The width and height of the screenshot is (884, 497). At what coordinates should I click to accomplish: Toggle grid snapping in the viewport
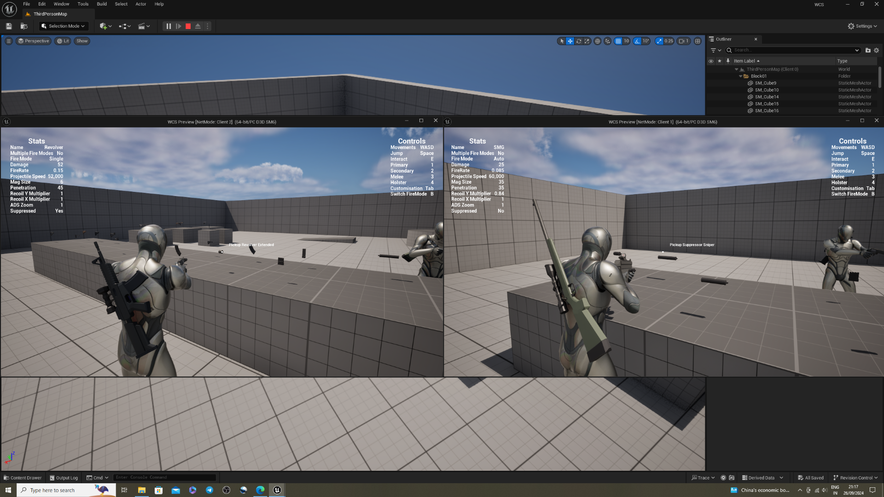(x=618, y=41)
